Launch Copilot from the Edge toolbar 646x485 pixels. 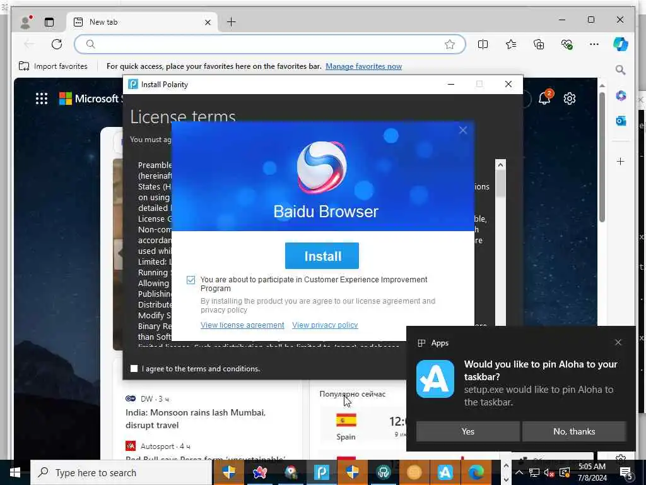[x=621, y=44]
